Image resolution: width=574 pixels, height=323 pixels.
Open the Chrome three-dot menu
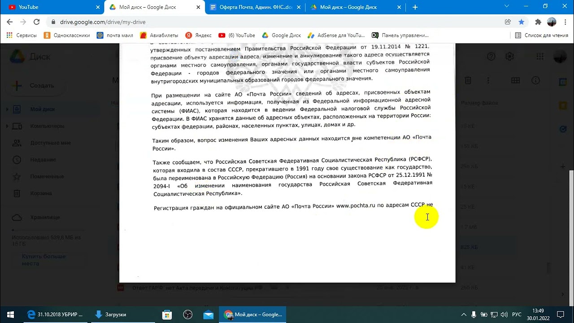[565, 22]
